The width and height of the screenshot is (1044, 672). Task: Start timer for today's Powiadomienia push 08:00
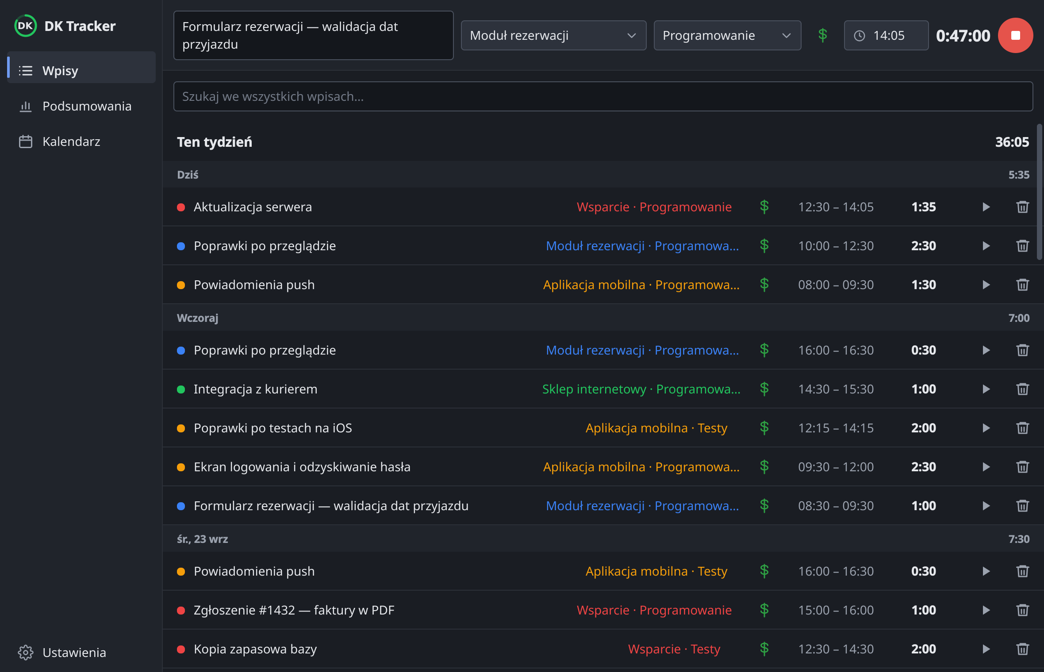pos(986,285)
